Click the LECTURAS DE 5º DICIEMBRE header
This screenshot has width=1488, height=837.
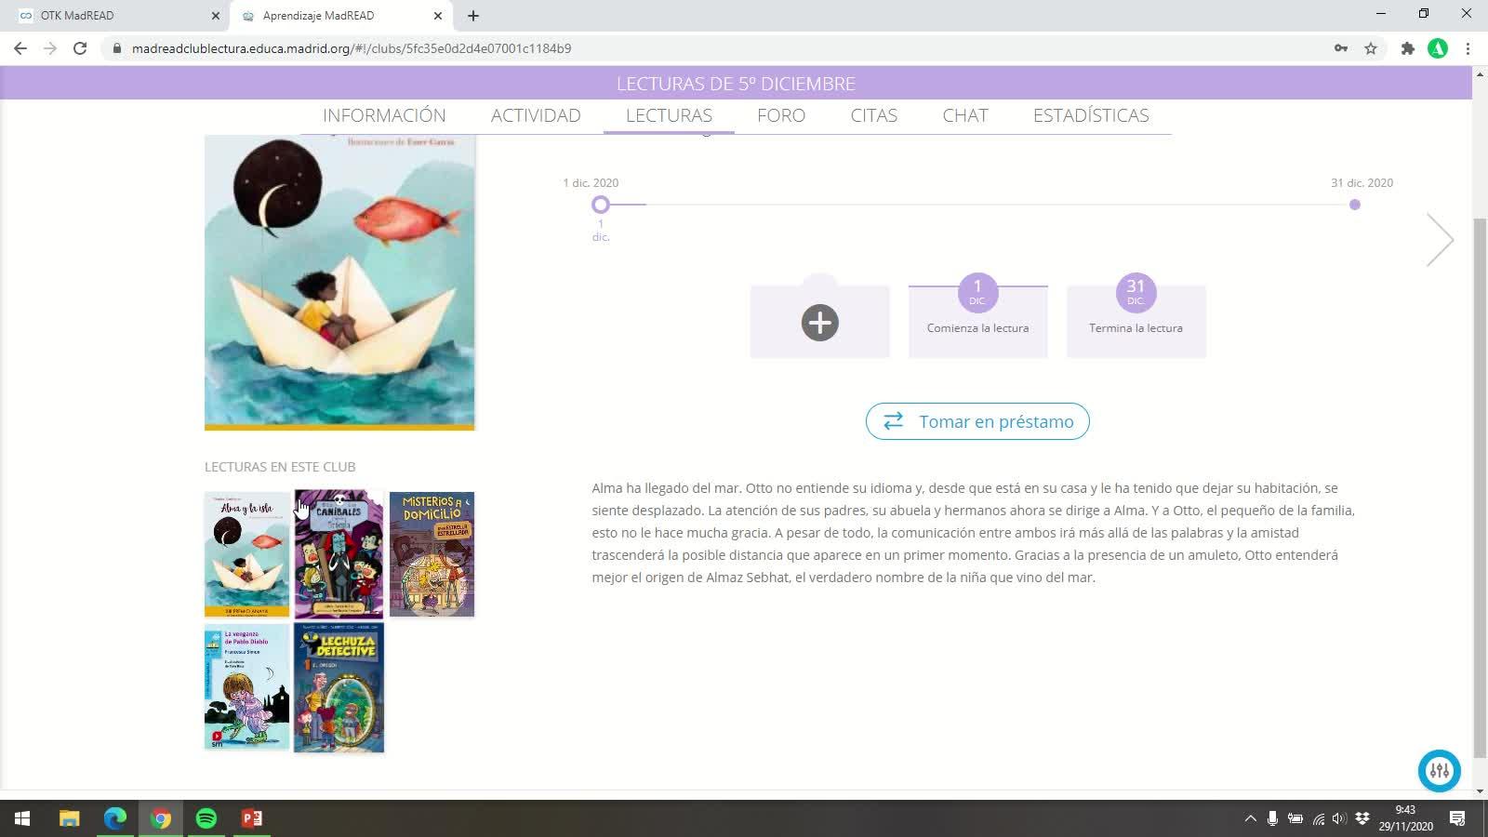pos(736,84)
